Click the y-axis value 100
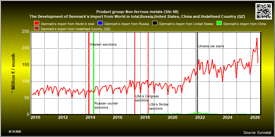Image resolution: width=275 pixels, height=137 pixels. click(25, 82)
